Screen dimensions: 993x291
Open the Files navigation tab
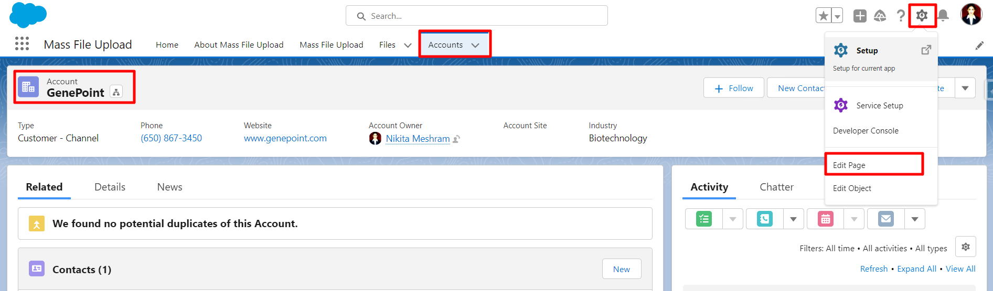point(387,45)
